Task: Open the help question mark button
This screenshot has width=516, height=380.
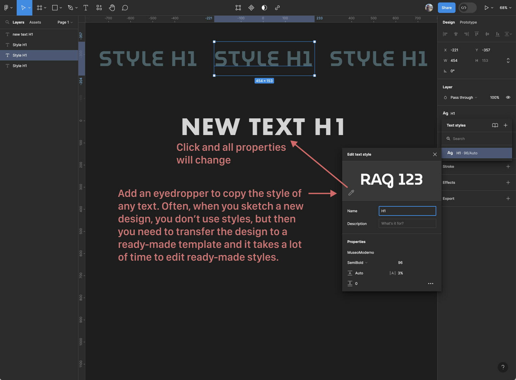Action: coord(503,367)
